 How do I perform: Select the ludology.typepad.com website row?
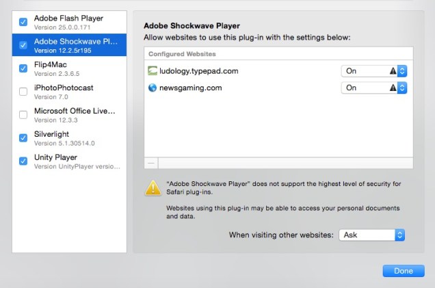(278, 71)
